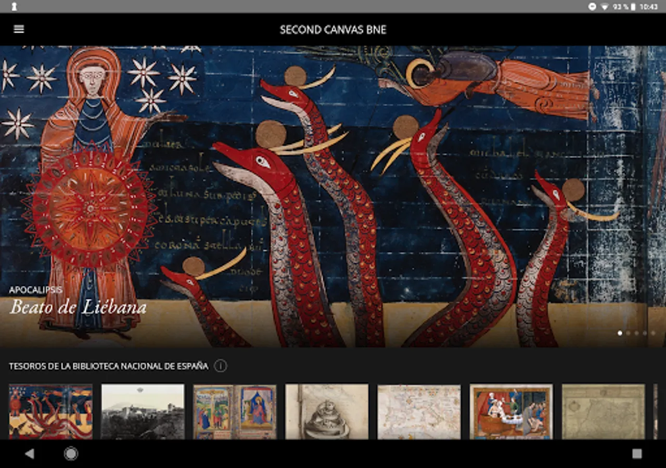Tap the do-not-disturb status icon
The image size is (666, 468).
[x=592, y=7]
